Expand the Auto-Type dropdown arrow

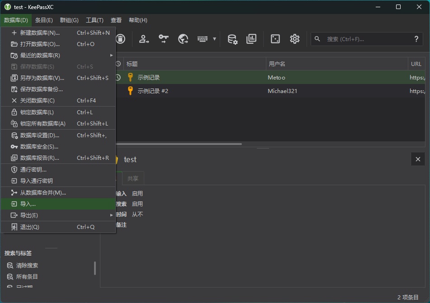click(x=214, y=39)
